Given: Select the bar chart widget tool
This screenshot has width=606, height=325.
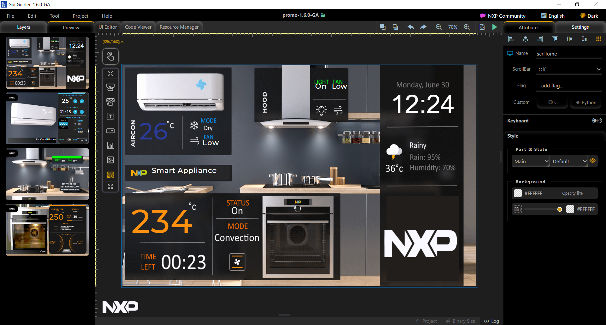Looking at the screenshot, I should click(110, 145).
